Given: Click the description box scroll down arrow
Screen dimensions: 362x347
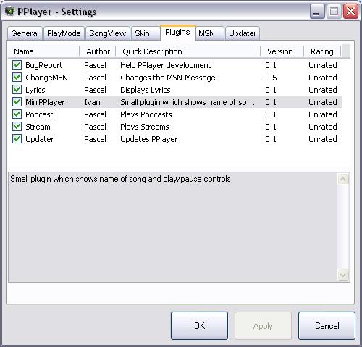Looking at the screenshot, I should [343, 275].
